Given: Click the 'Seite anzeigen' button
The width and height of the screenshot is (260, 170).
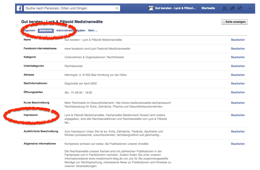Looking at the screenshot, I should pyautogui.click(x=234, y=22).
